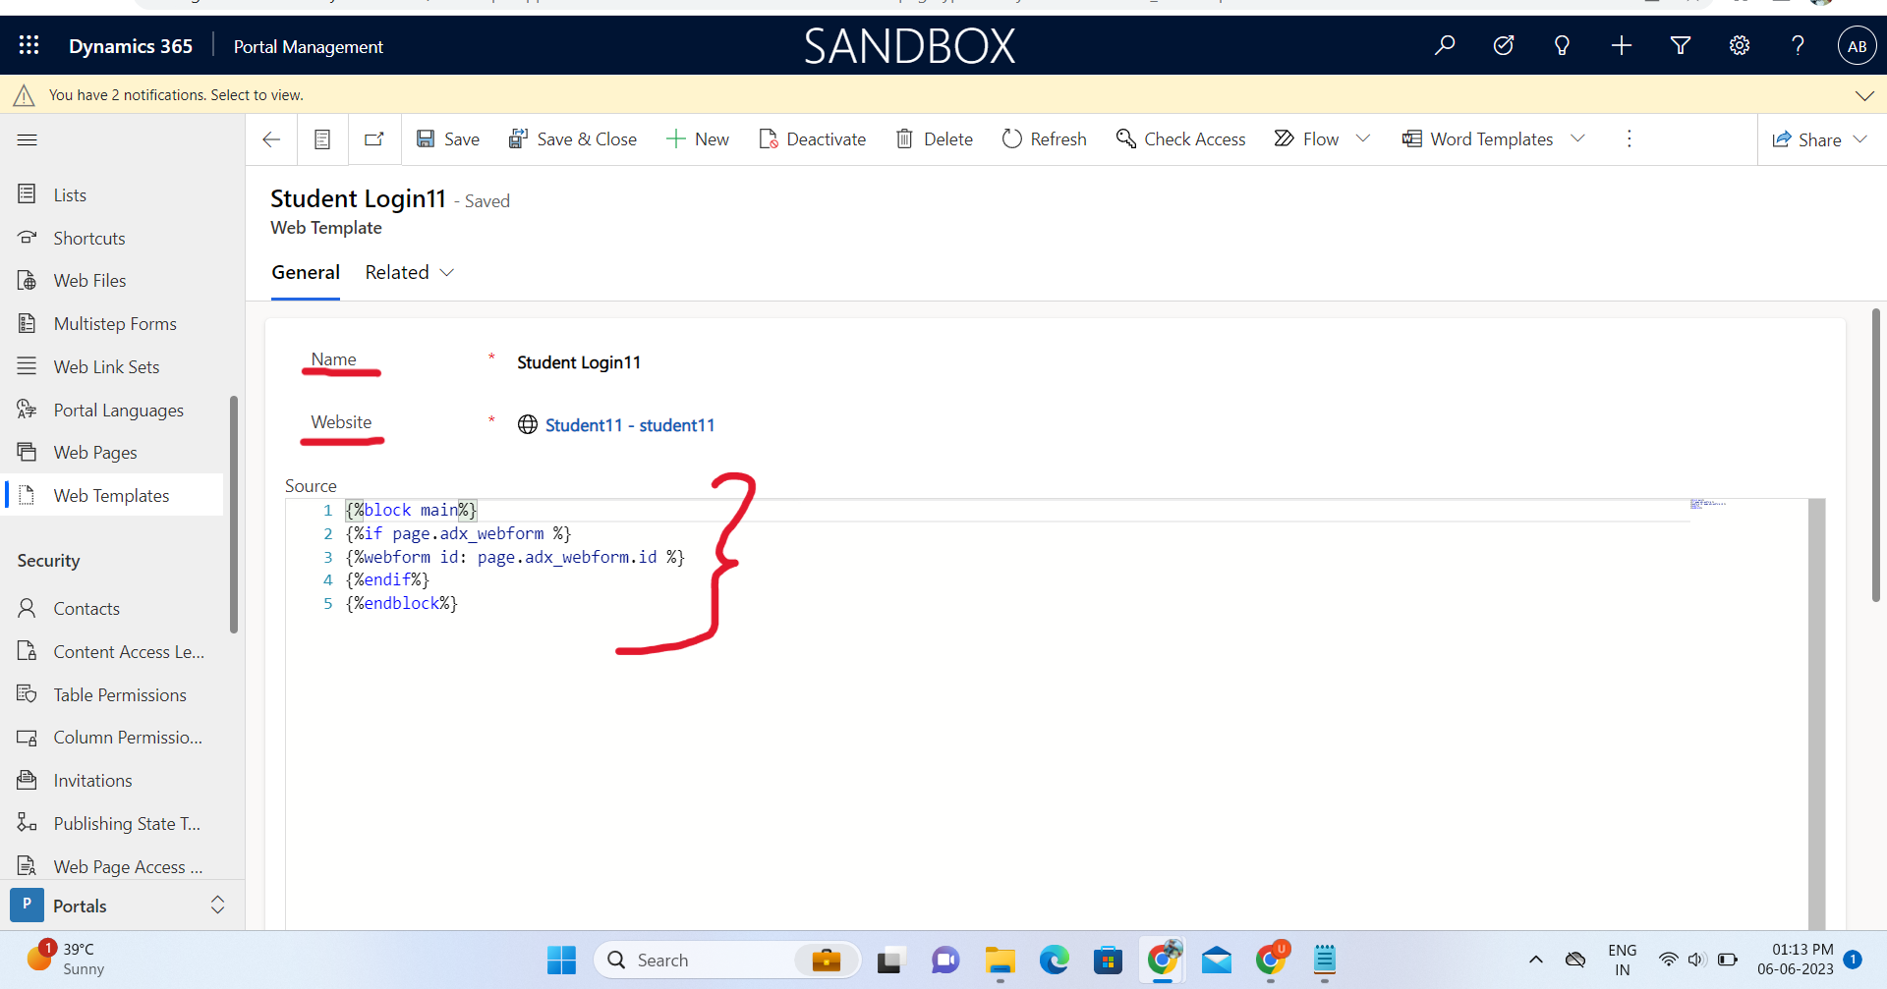
Task: Open the advanced find filter icon
Action: pos(1681,45)
